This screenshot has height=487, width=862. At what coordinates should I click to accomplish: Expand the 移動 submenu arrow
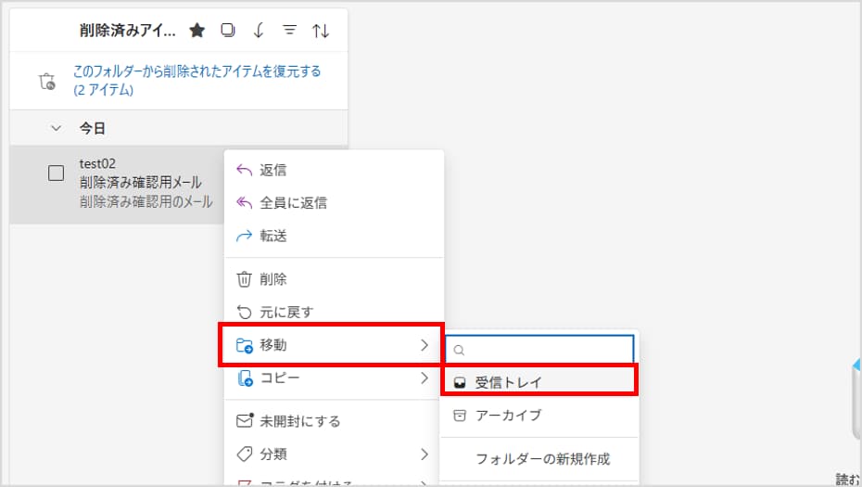[x=425, y=345]
